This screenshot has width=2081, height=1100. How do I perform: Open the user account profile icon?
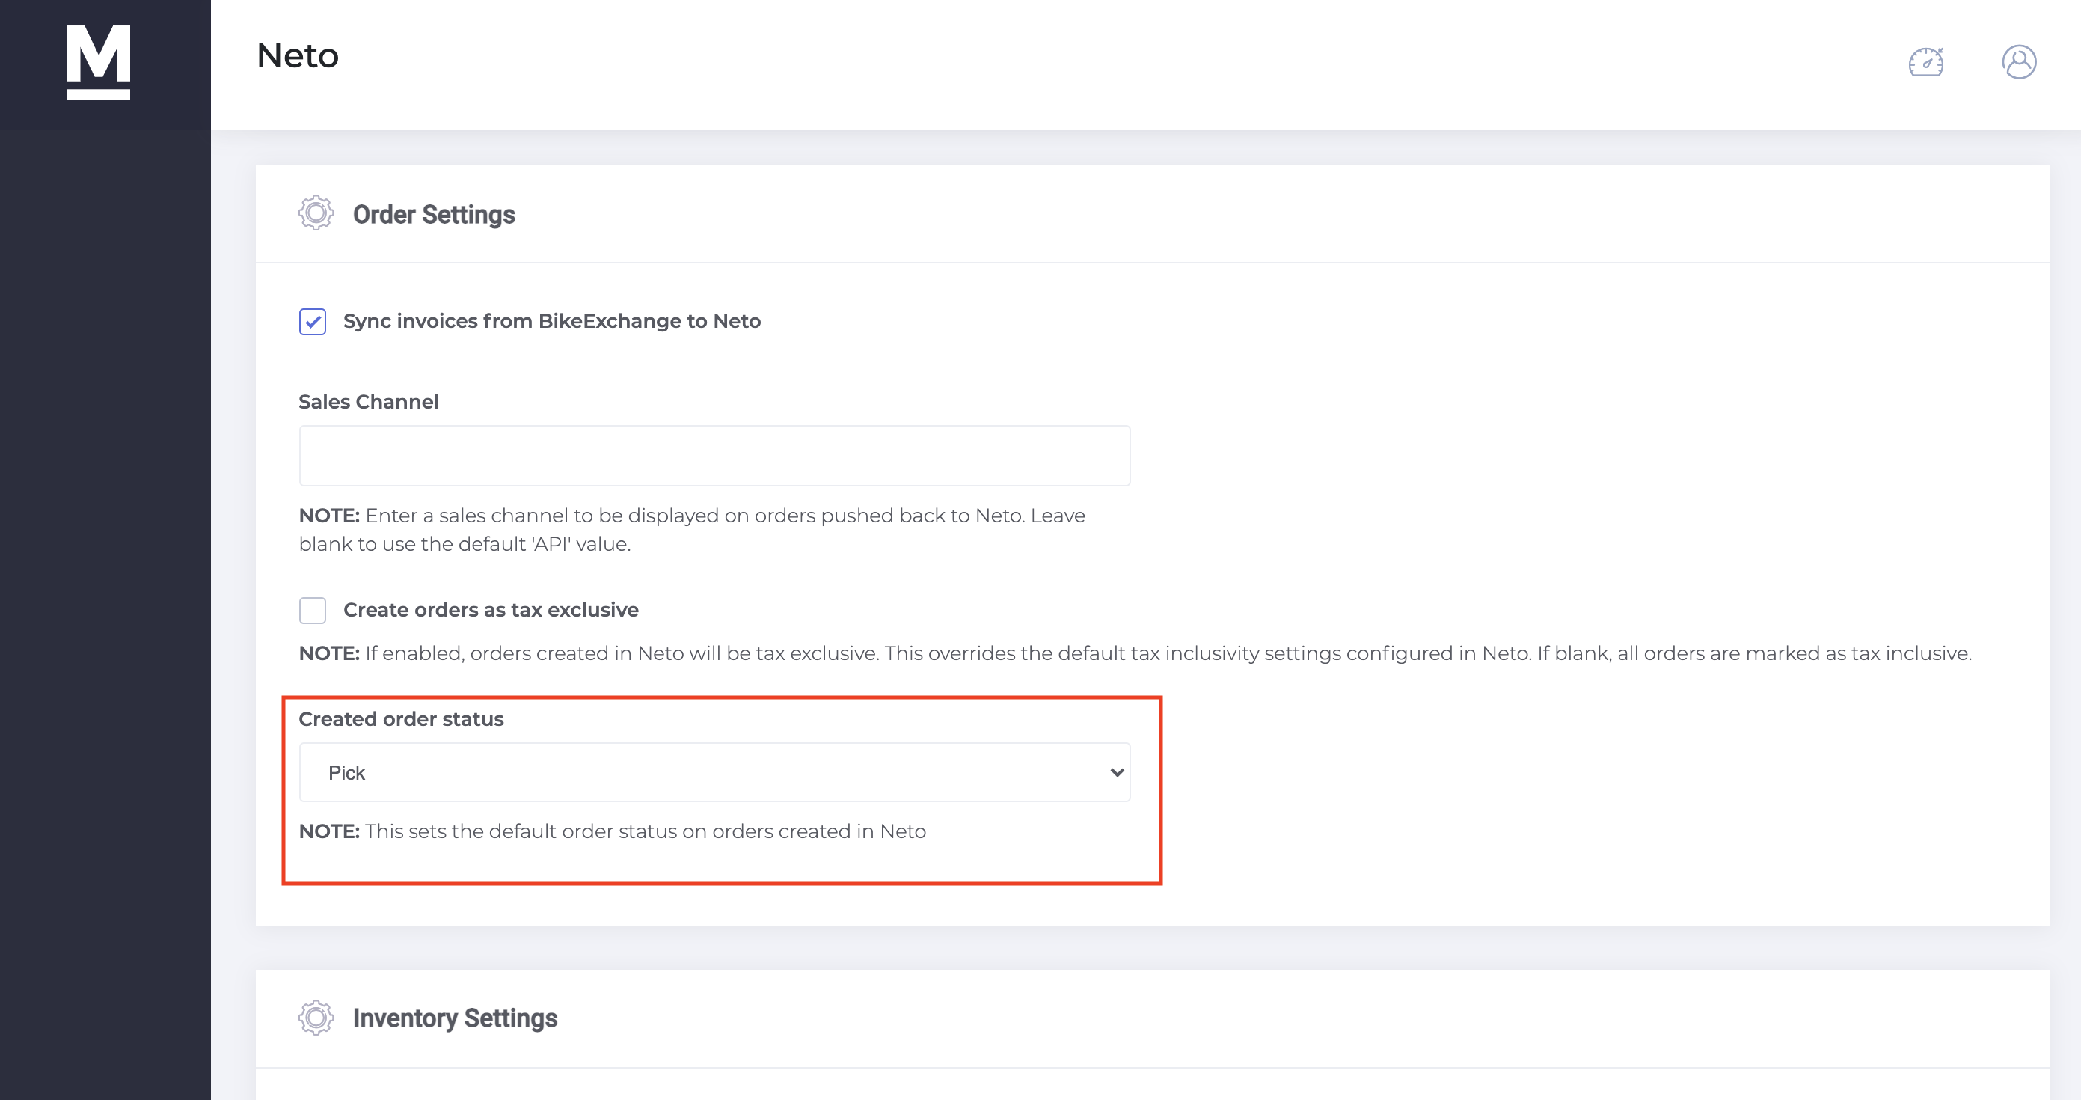point(2019,62)
